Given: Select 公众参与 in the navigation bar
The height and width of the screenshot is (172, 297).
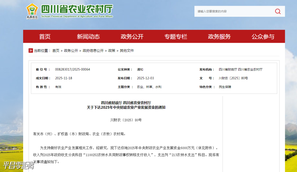Looking at the screenshot, I should (263, 36).
